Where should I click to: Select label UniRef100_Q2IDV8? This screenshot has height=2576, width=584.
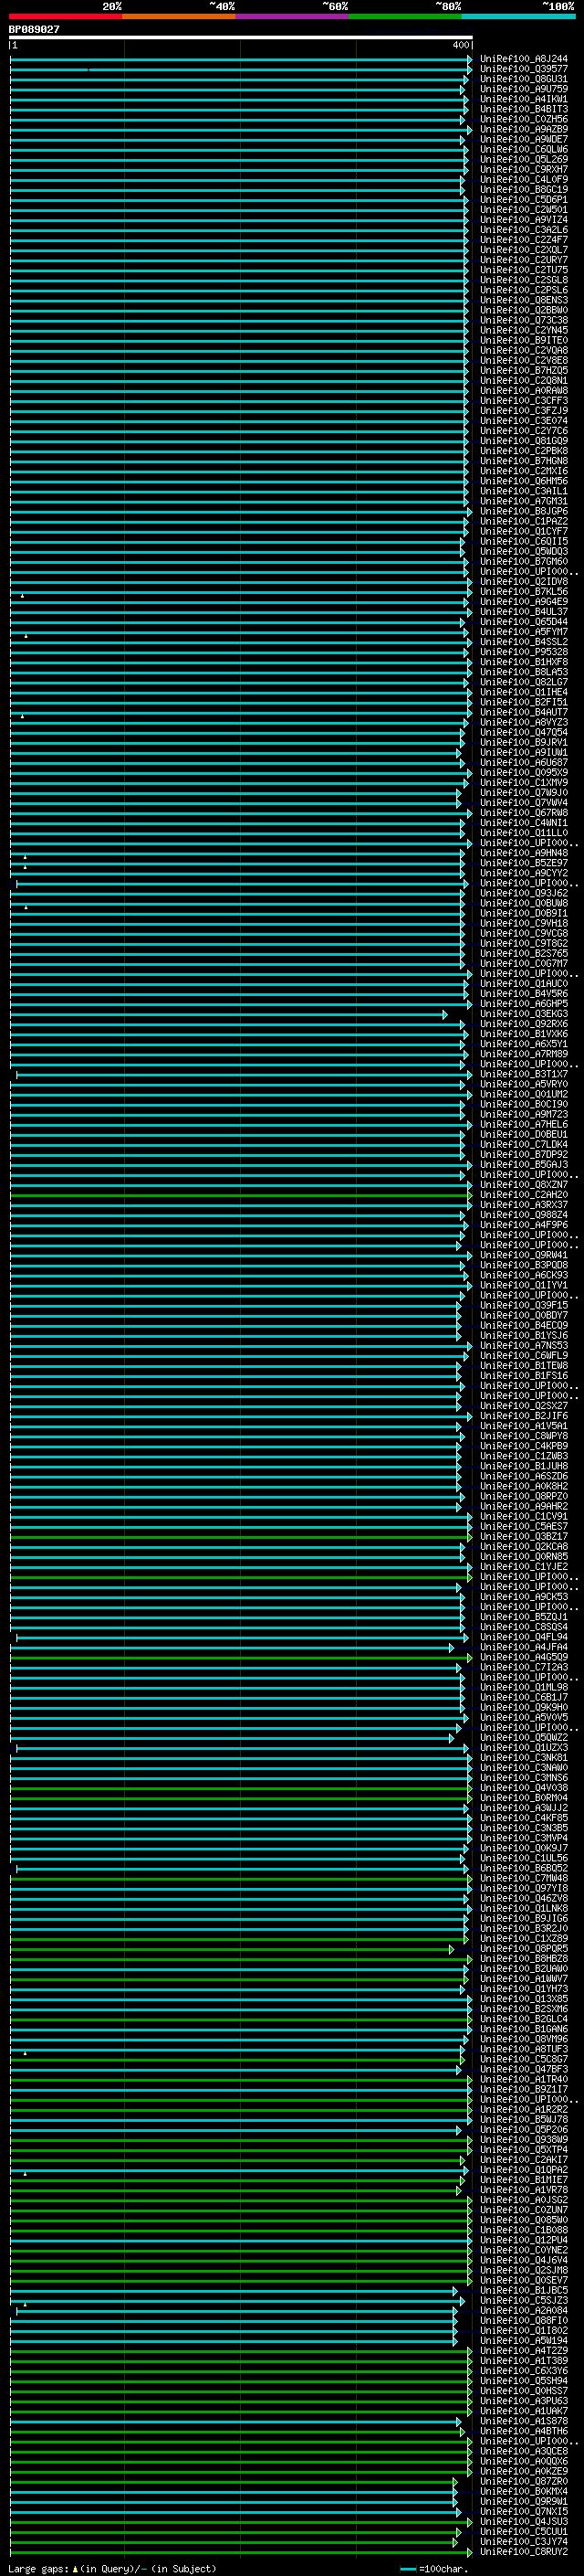(524, 581)
